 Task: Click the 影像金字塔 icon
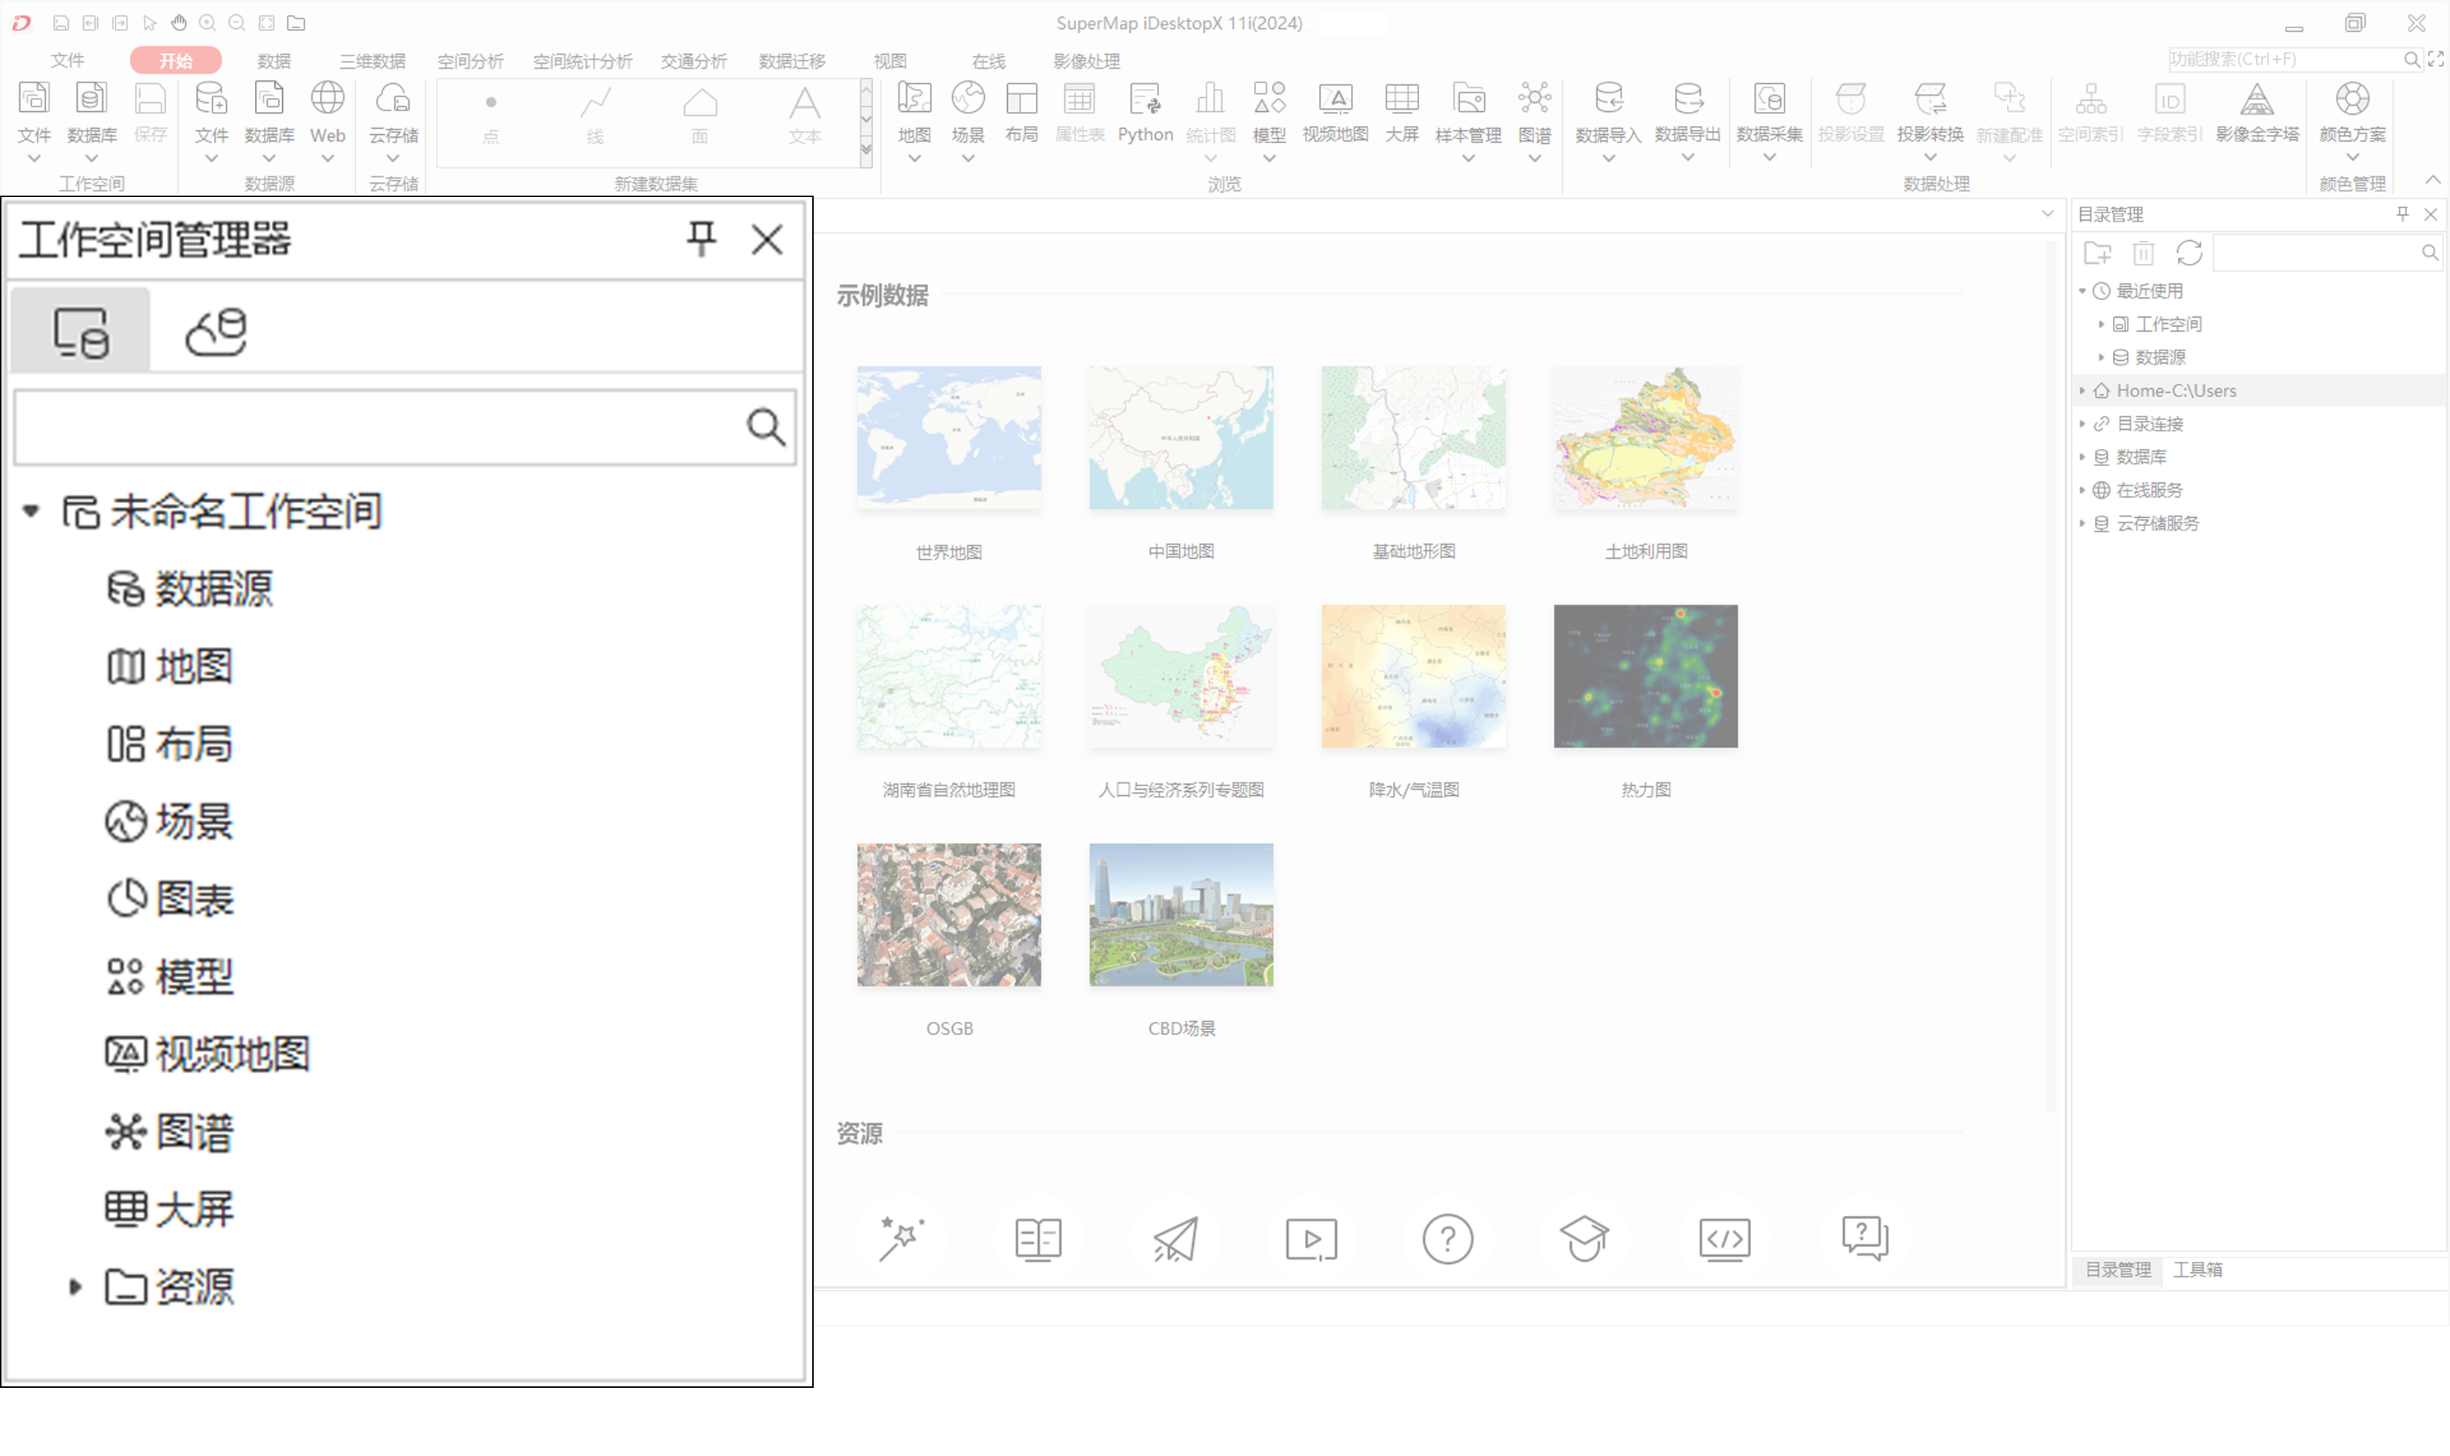click(x=2256, y=100)
